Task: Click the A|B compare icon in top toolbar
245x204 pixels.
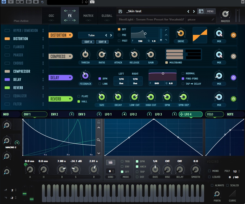Action: (x=29, y=2)
